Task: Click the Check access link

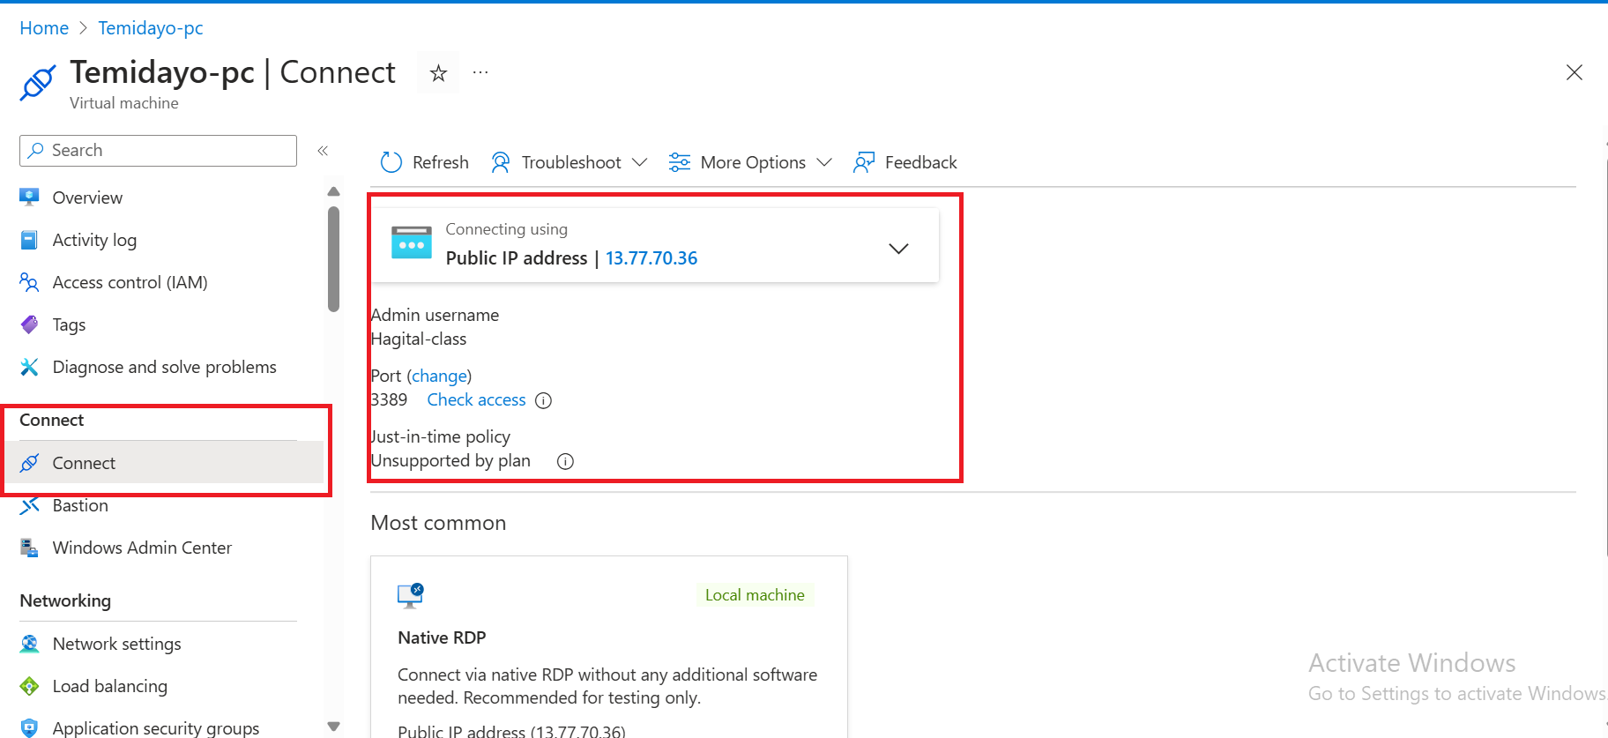Action: (476, 400)
